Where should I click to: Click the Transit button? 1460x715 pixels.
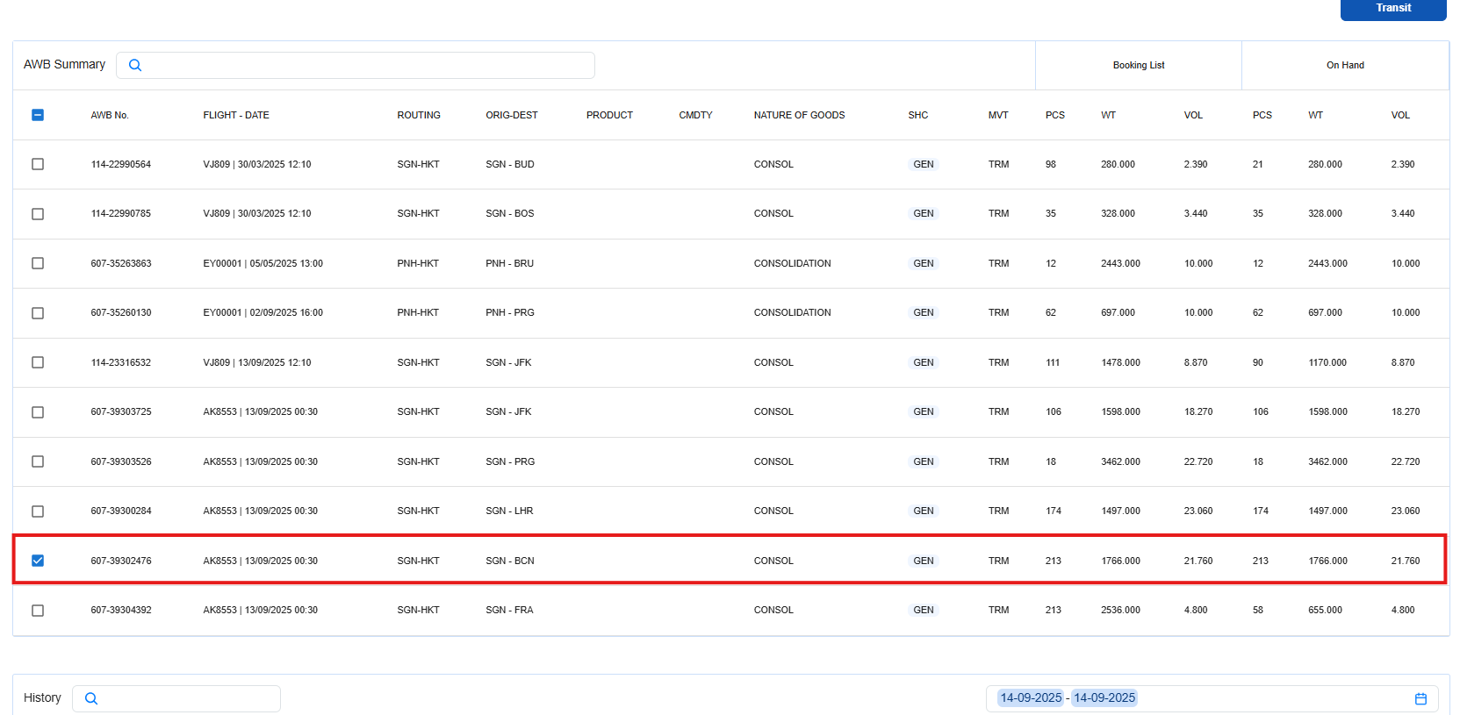pos(1392,9)
